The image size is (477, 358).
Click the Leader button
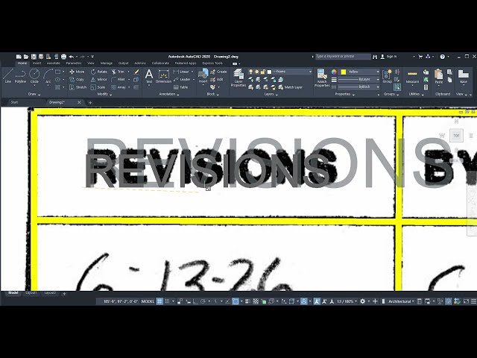(182, 80)
